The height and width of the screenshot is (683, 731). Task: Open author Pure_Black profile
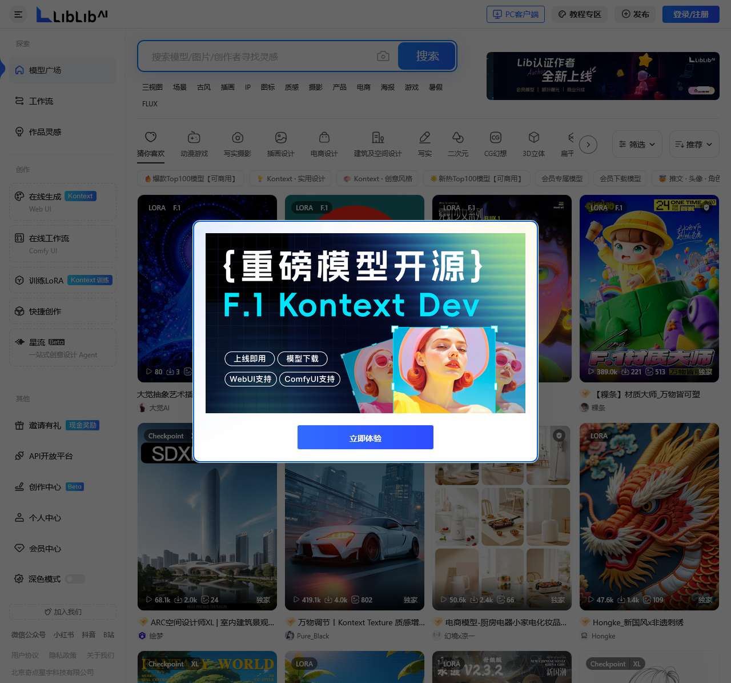pos(307,636)
